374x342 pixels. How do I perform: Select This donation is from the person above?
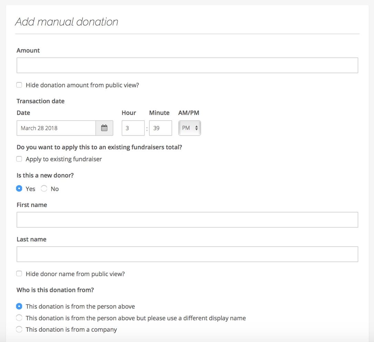pyautogui.click(x=19, y=306)
